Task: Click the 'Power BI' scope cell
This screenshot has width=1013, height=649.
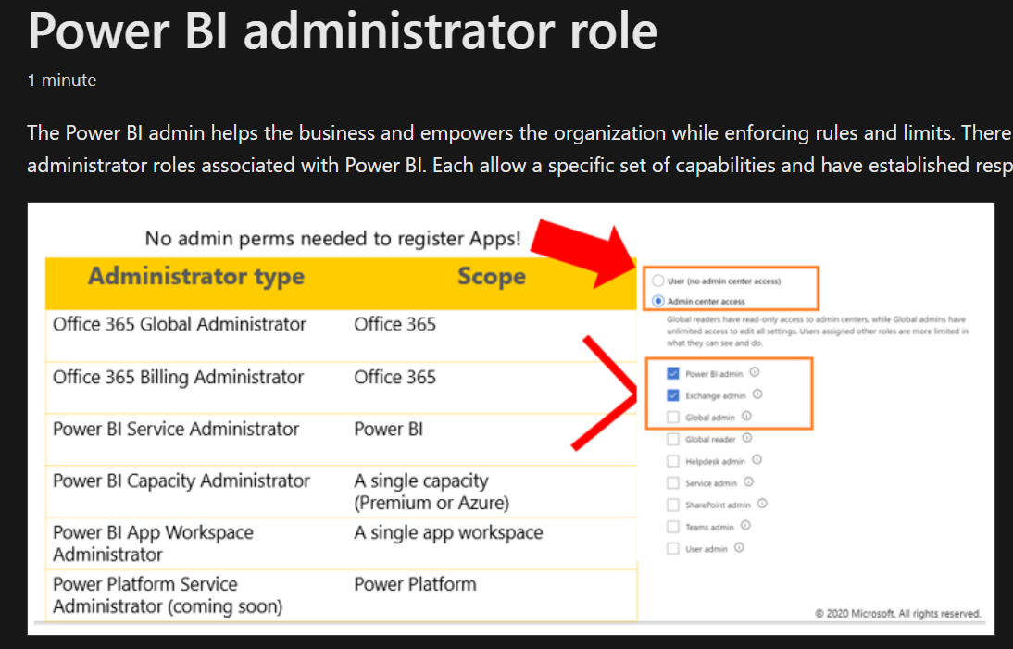Action: click(388, 429)
